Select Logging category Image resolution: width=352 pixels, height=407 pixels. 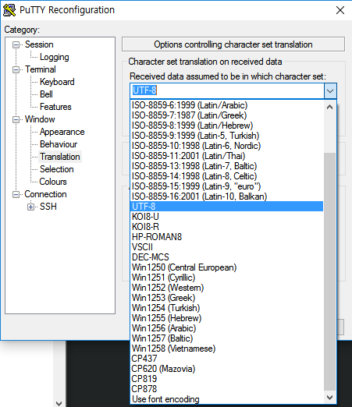[55, 57]
